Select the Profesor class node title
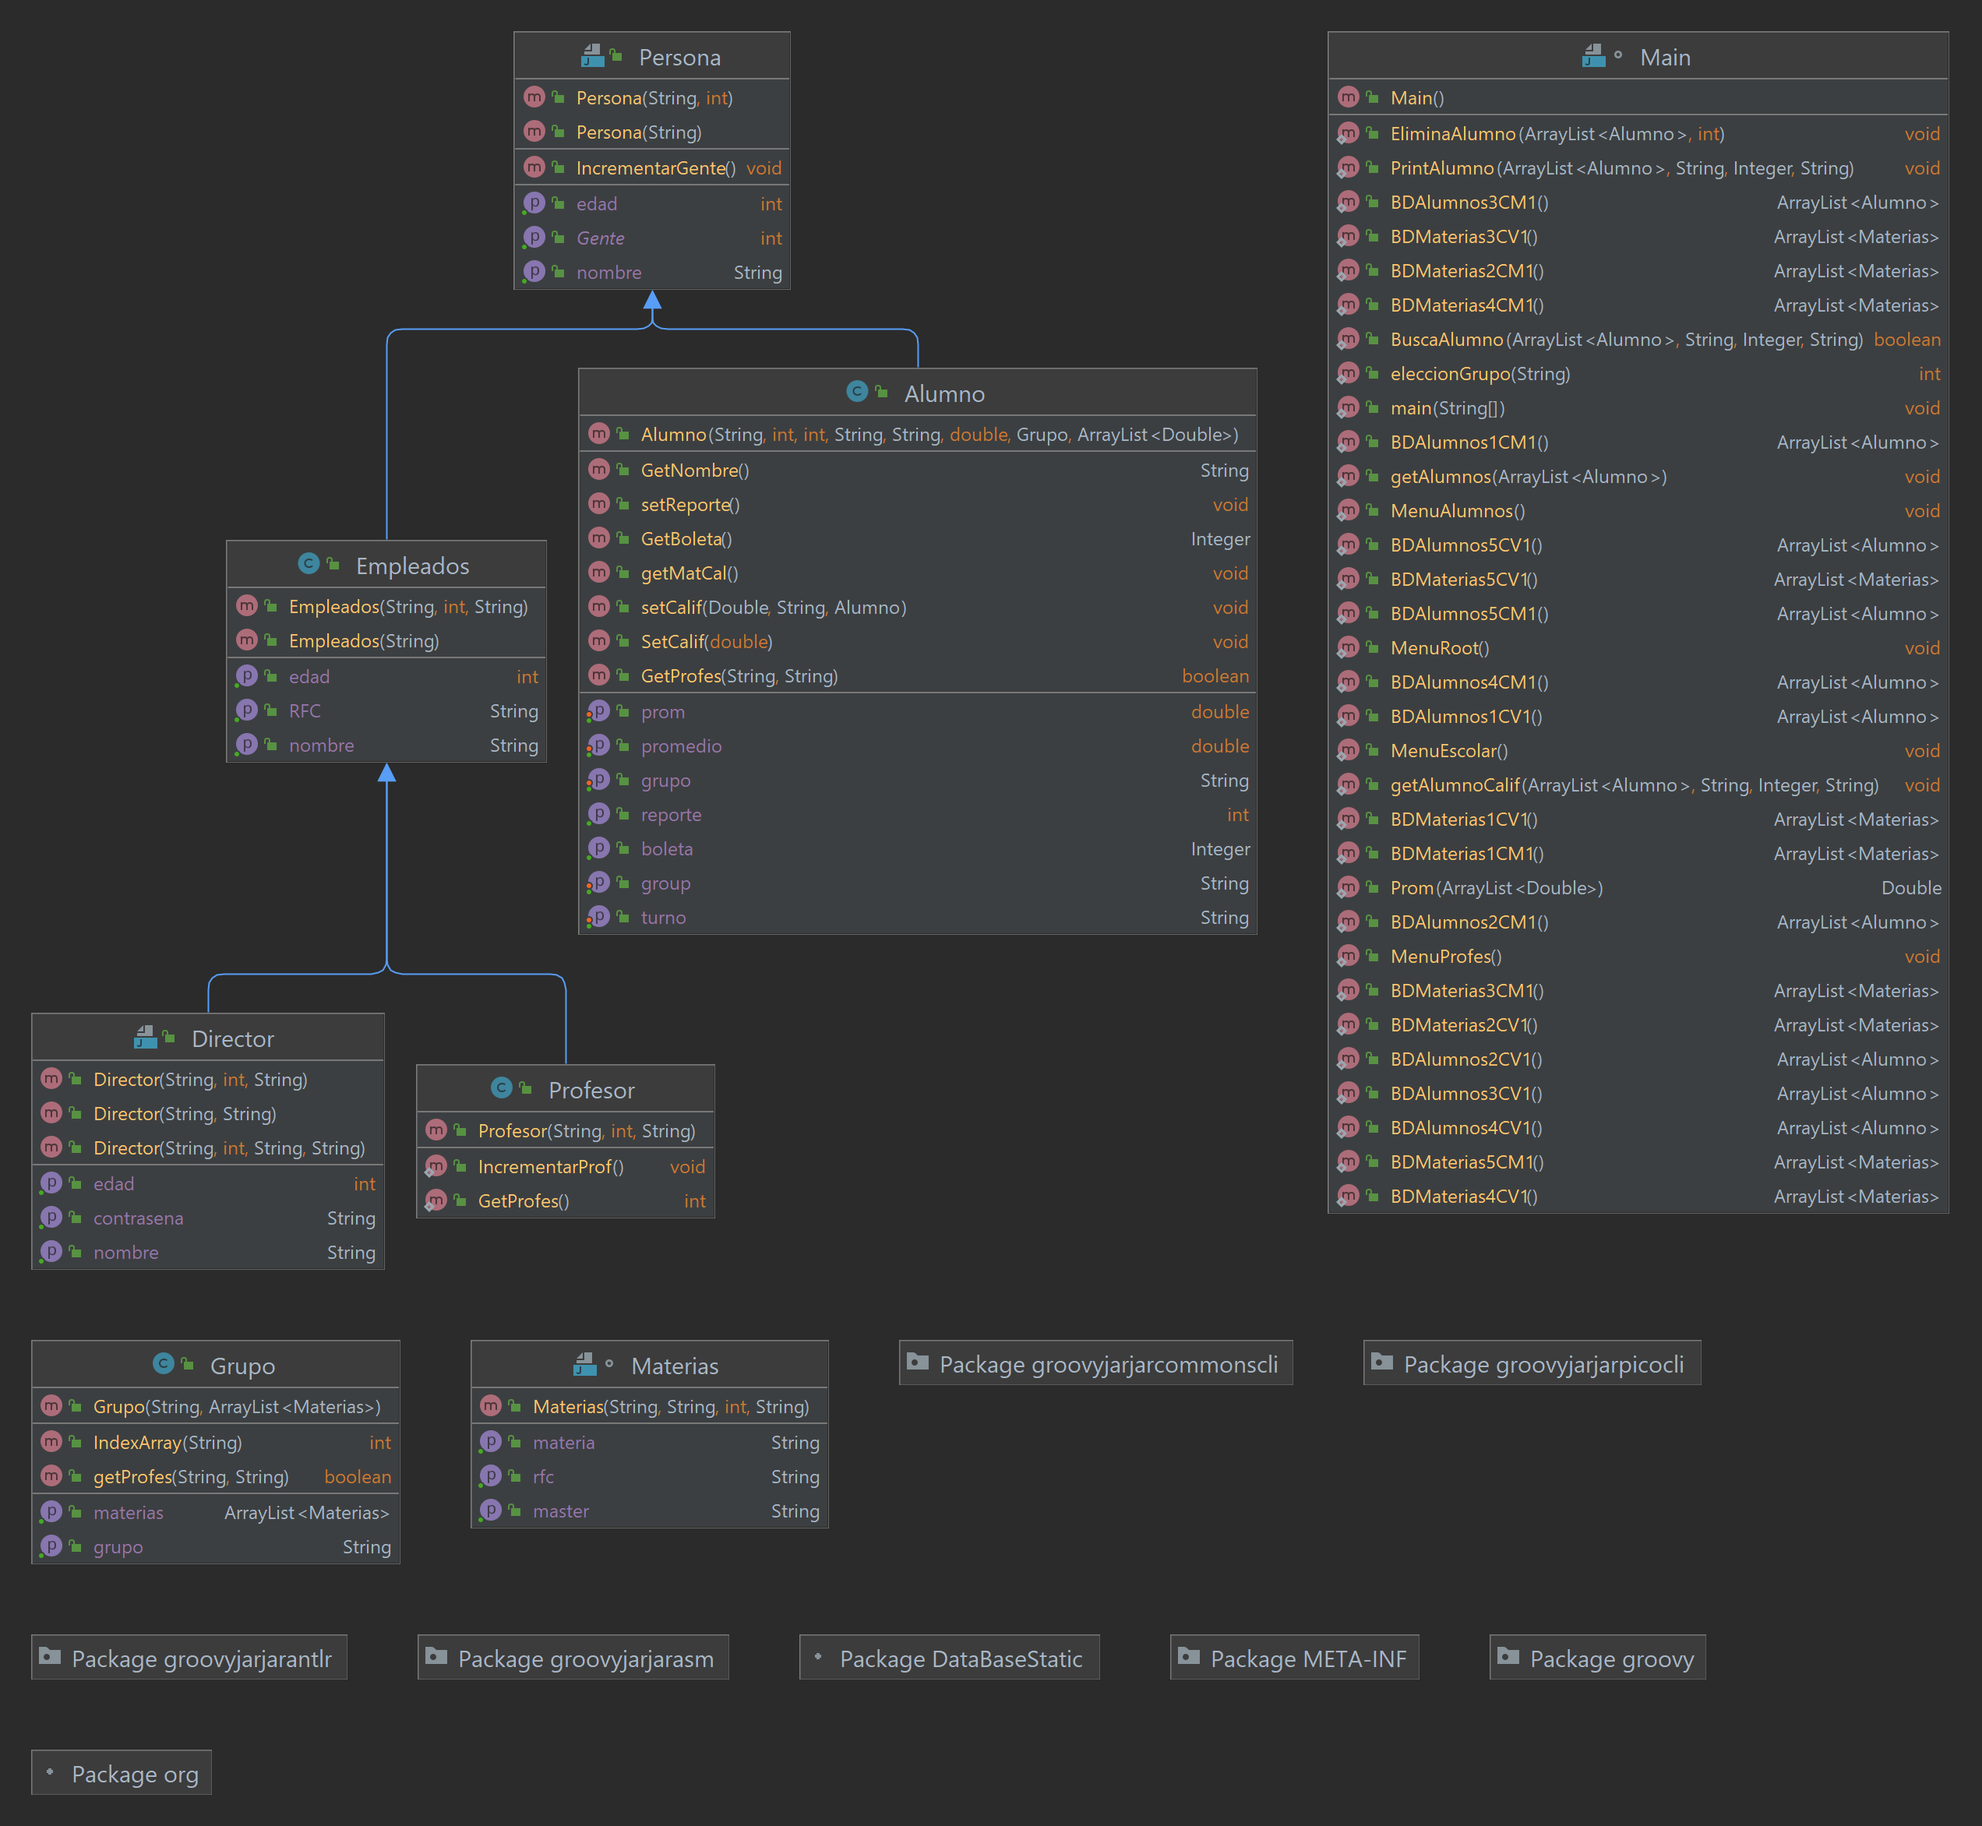 [x=591, y=1090]
